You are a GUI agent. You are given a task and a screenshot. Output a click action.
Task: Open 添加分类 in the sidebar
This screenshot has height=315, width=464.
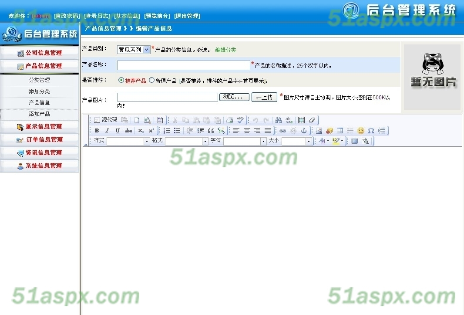pos(39,91)
